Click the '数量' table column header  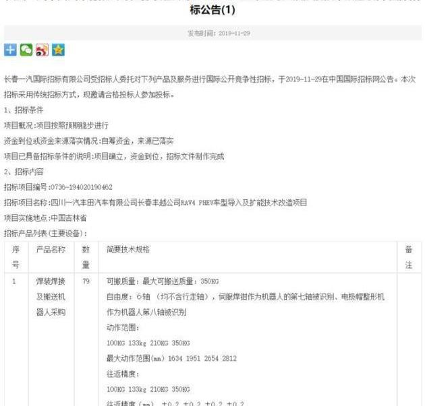coord(86,257)
